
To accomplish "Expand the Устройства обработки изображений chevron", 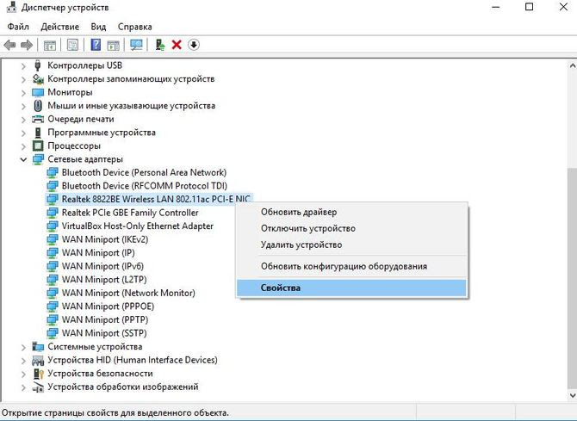I will pyautogui.click(x=23, y=387).
